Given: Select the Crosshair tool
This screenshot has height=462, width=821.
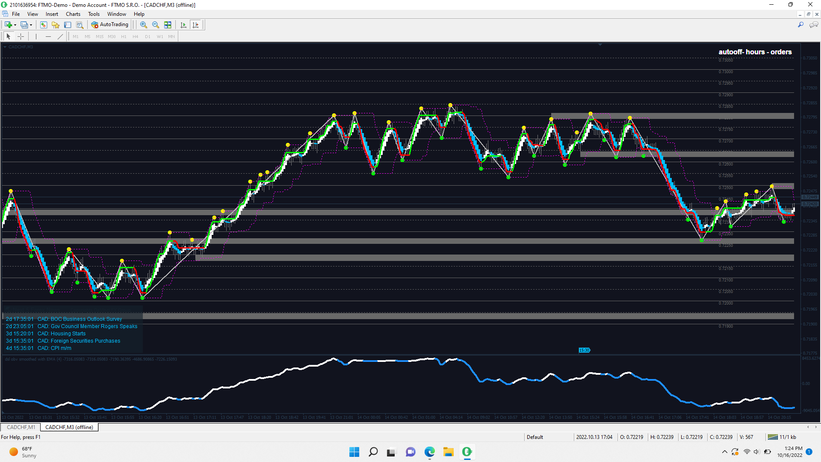Looking at the screenshot, I should click(x=21, y=37).
